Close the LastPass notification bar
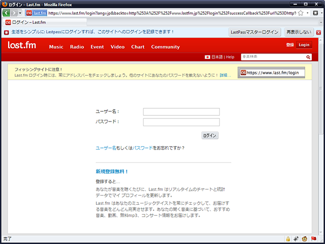This screenshot has width=325, height=244. (318, 33)
